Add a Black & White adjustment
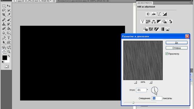 [159, 21]
